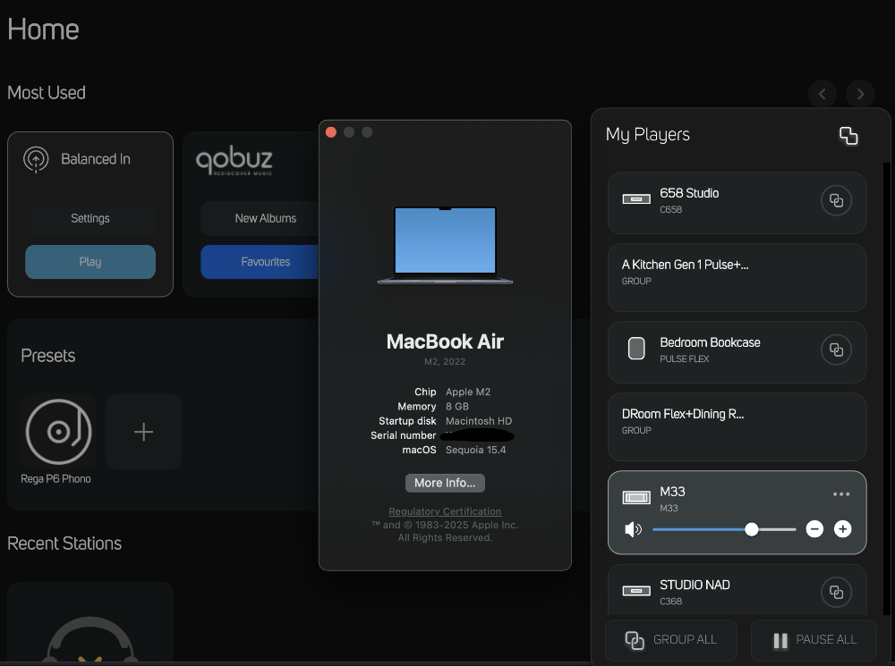Pause all players with PAUSE ALL
Screen dimensions: 895x666
click(x=814, y=640)
